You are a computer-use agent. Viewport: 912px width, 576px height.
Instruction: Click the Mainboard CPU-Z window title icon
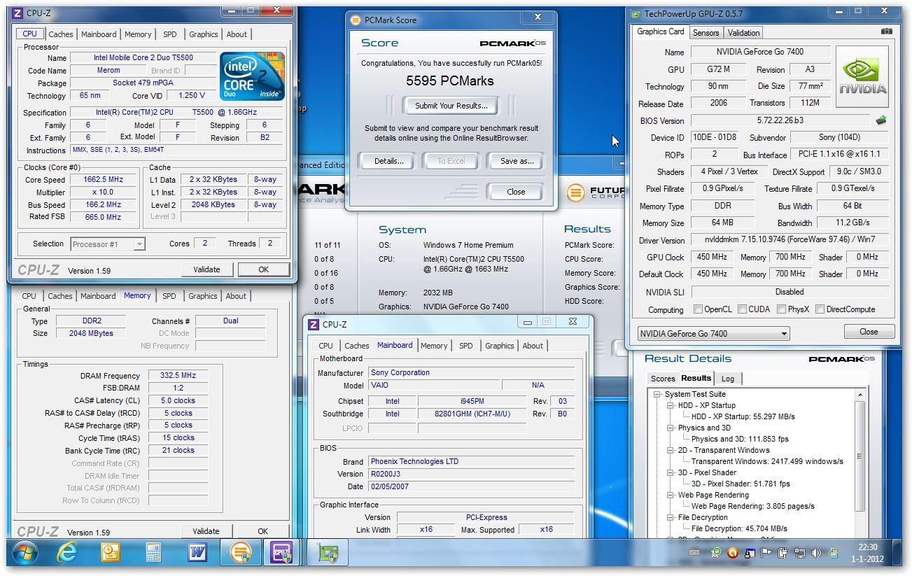click(314, 325)
